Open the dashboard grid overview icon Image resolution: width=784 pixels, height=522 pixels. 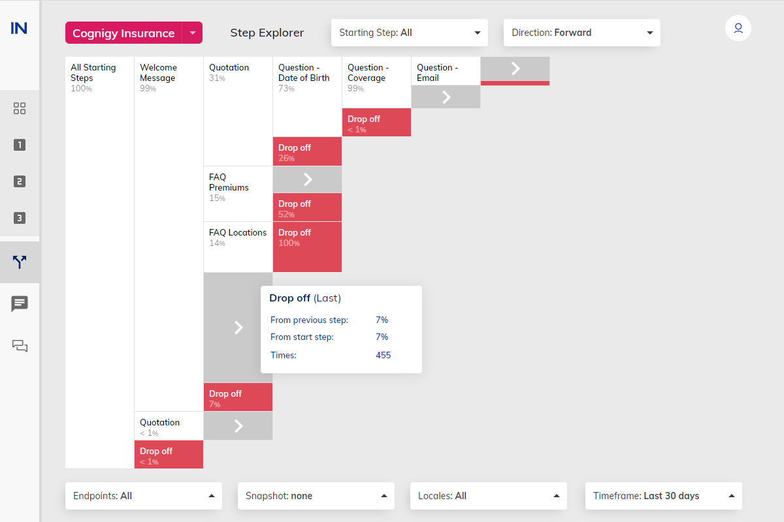coord(20,109)
